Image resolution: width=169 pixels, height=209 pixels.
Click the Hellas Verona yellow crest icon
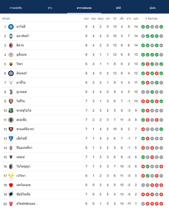tap(11, 176)
